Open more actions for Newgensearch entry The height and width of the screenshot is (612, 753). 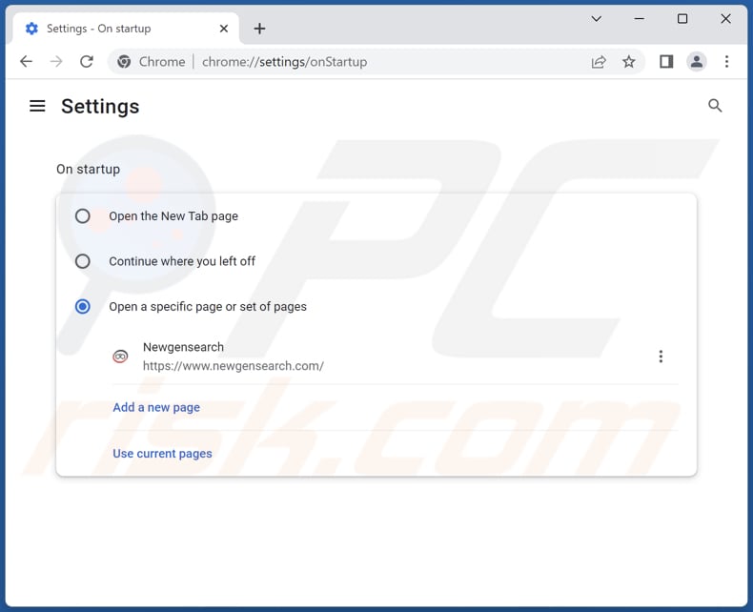coord(661,357)
